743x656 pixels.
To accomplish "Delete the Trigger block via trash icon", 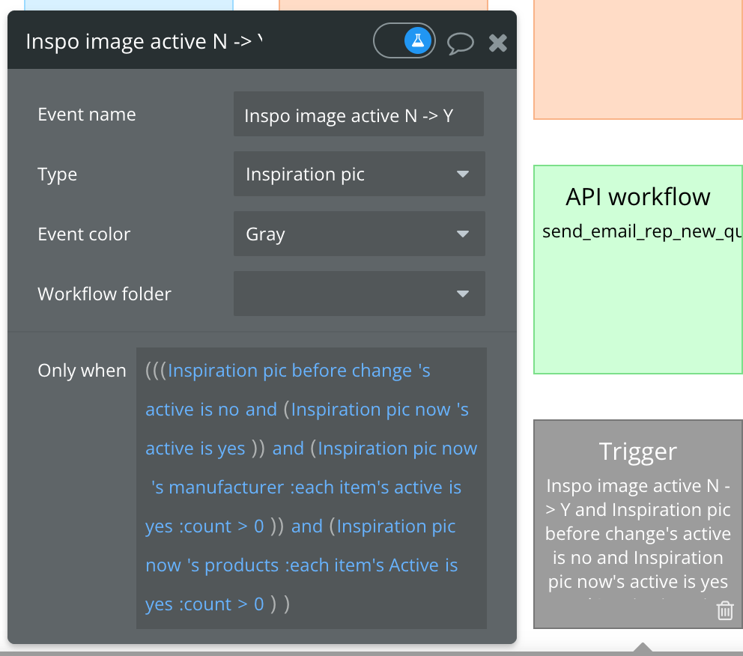I will tap(724, 611).
